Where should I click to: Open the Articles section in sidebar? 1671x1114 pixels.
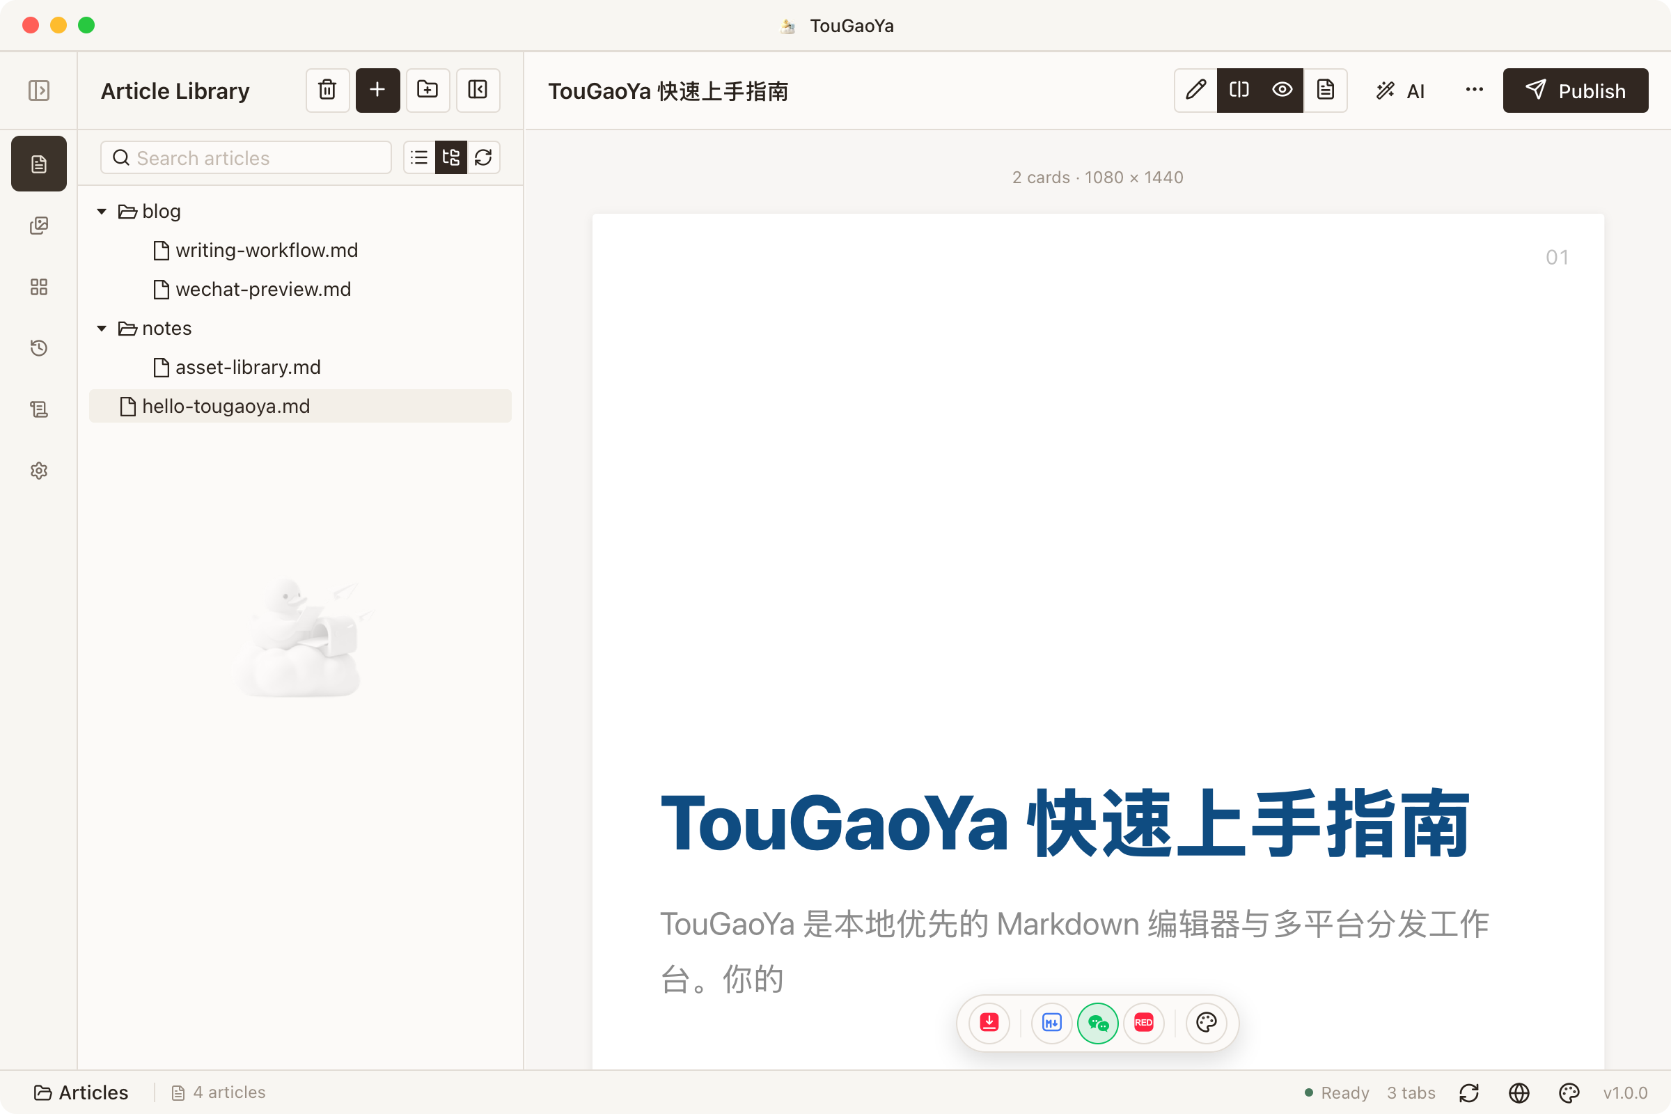[x=38, y=164]
